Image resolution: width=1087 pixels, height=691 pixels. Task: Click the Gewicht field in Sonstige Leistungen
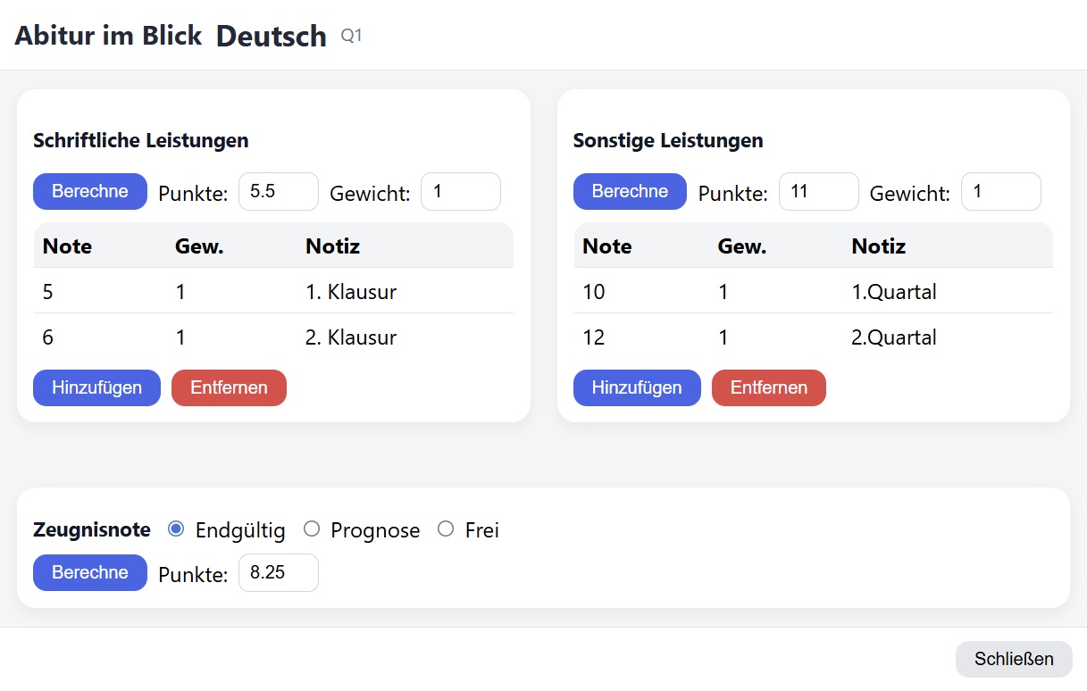(x=1001, y=191)
